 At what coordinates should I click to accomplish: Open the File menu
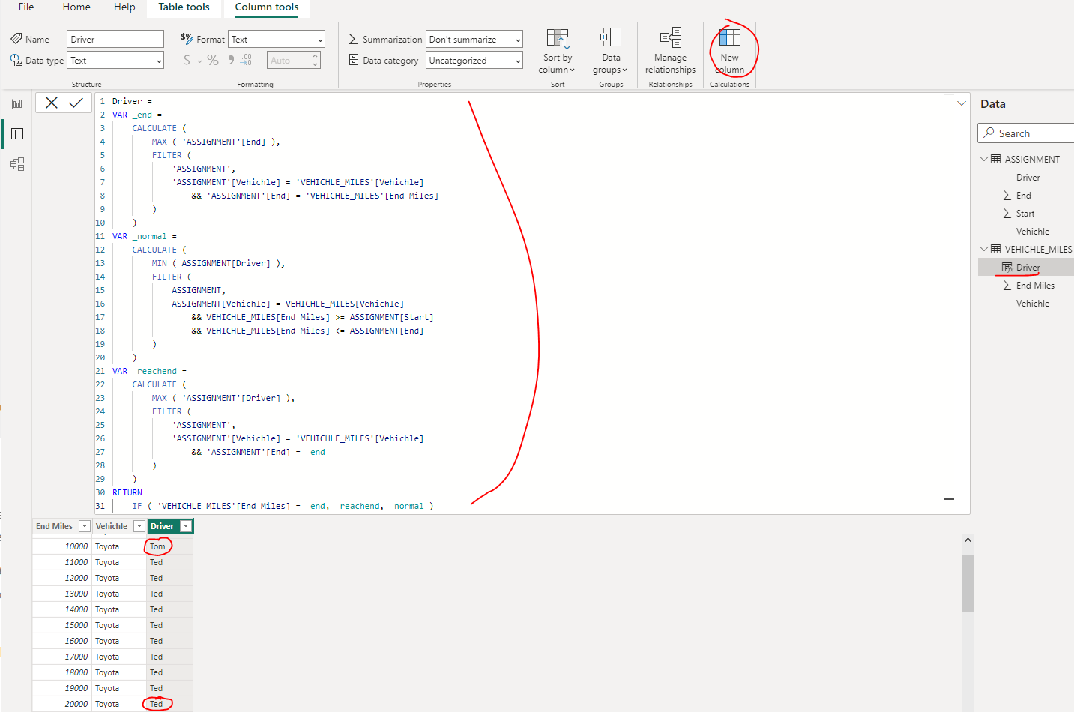click(26, 7)
